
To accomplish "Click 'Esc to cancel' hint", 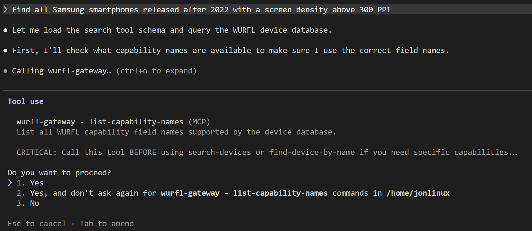I will [37, 224].
